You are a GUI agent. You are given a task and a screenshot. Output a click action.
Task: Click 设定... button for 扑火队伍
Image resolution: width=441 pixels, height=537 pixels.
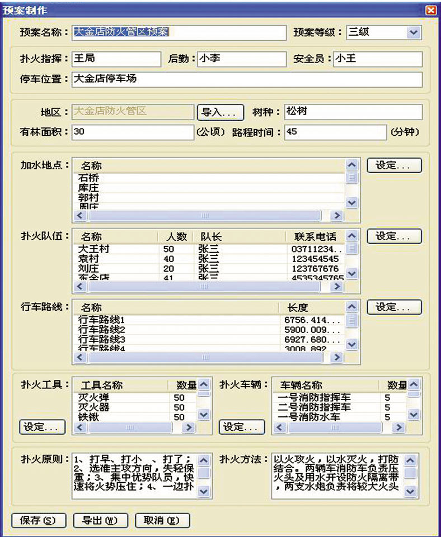(x=394, y=236)
